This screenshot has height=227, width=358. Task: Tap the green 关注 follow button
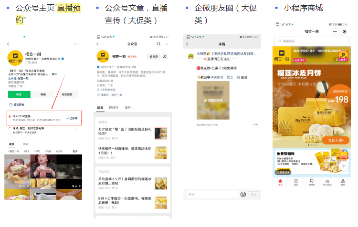pos(19,94)
